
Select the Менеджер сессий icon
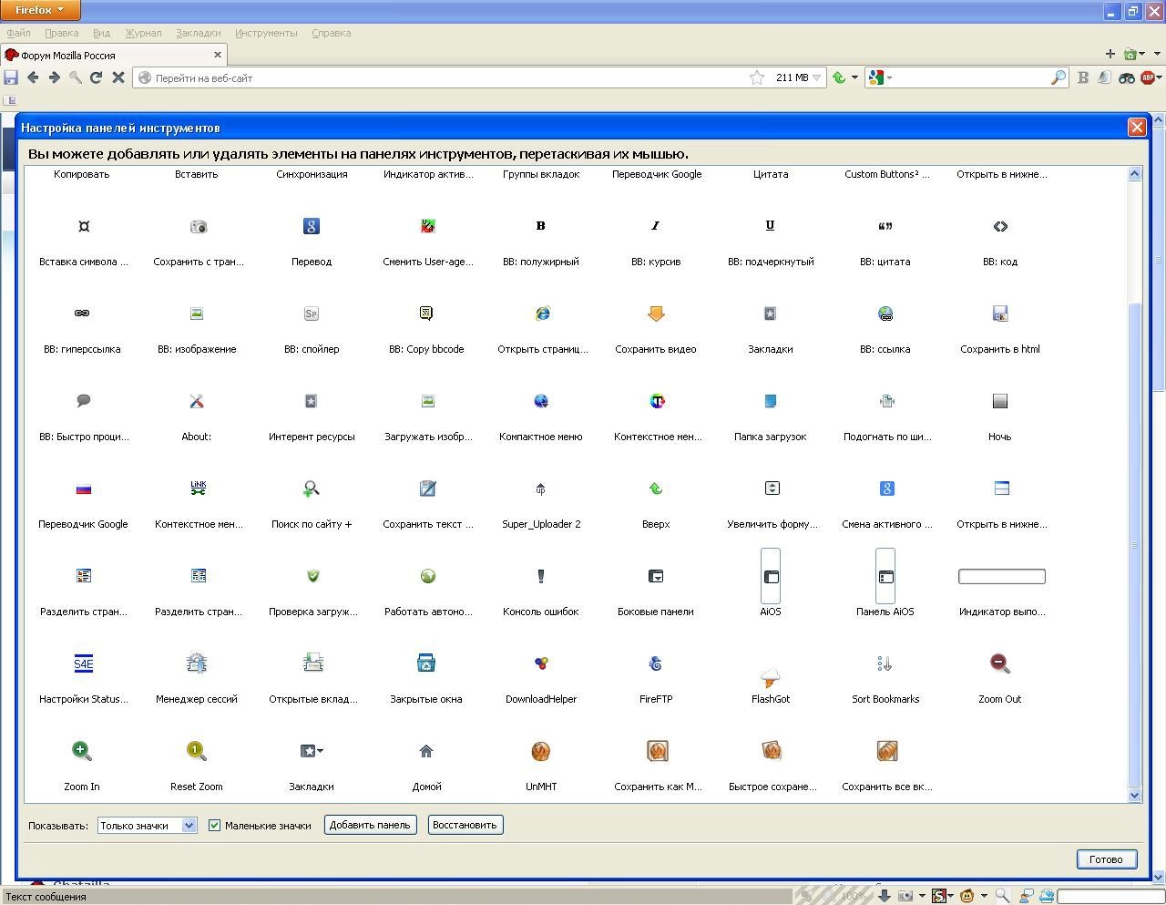click(x=196, y=663)
